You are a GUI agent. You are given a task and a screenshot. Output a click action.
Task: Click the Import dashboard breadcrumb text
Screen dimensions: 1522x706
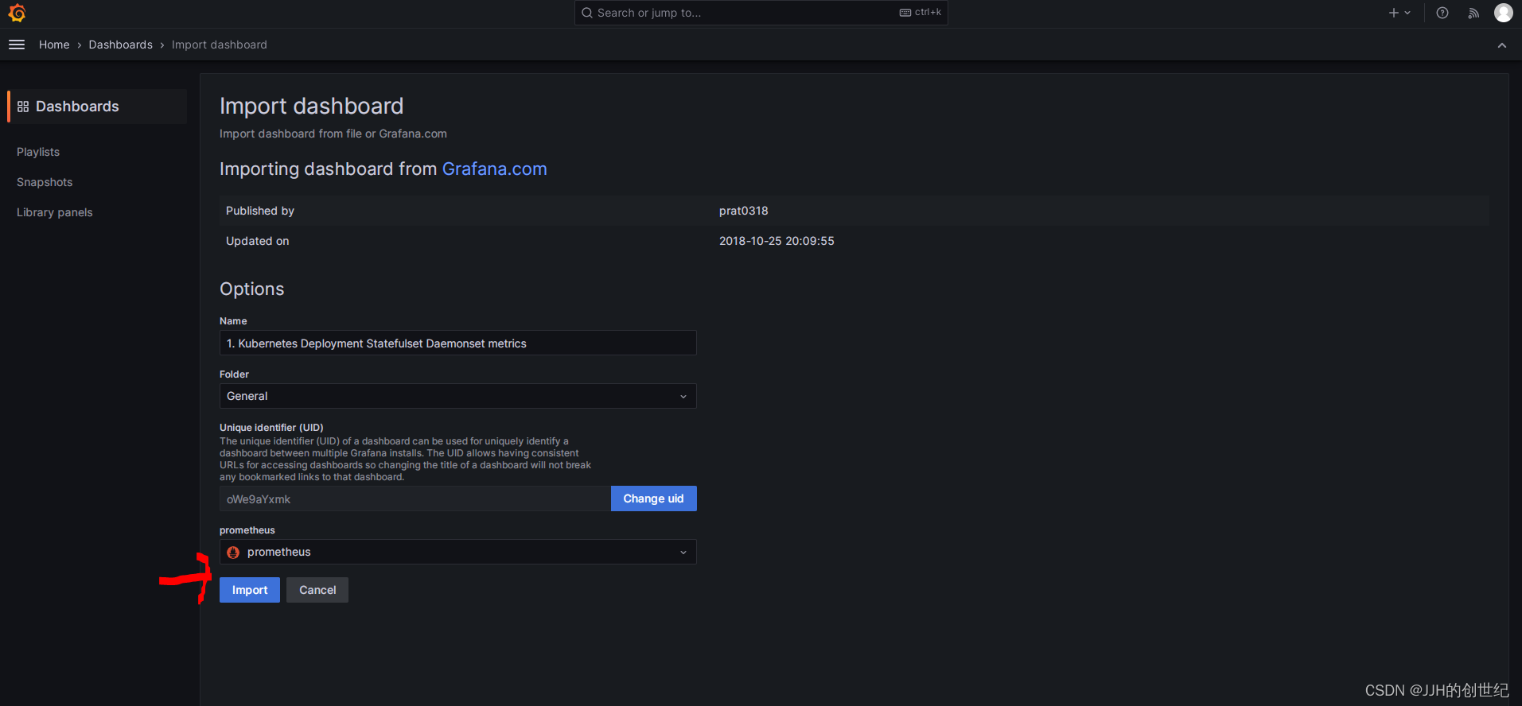[220, 45]
